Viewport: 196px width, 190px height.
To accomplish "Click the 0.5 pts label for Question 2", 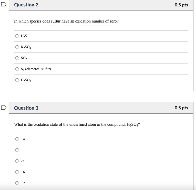I will 181,5.
